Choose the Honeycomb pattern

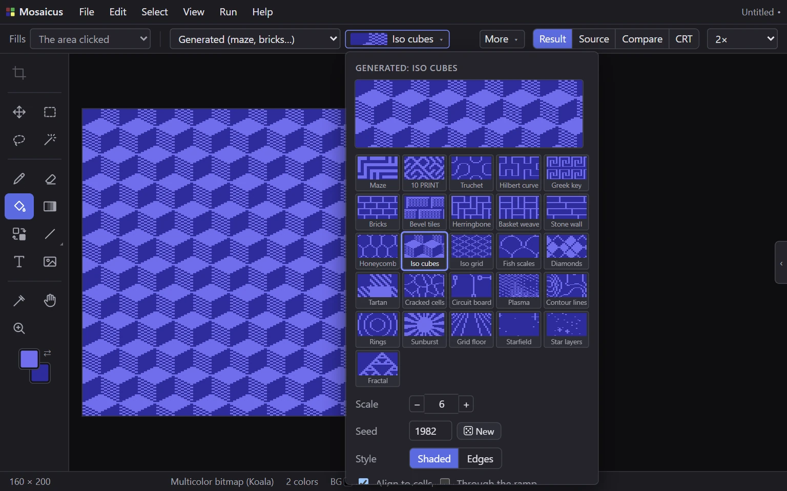point(378,251)
